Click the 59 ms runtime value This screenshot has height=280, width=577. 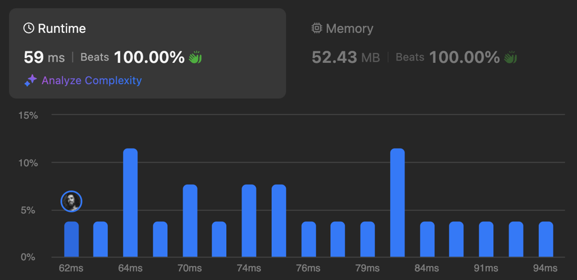point(44,57)
